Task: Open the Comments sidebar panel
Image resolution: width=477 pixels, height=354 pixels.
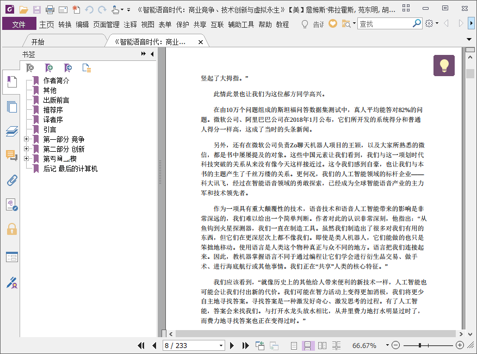Action: coord(12,156)
